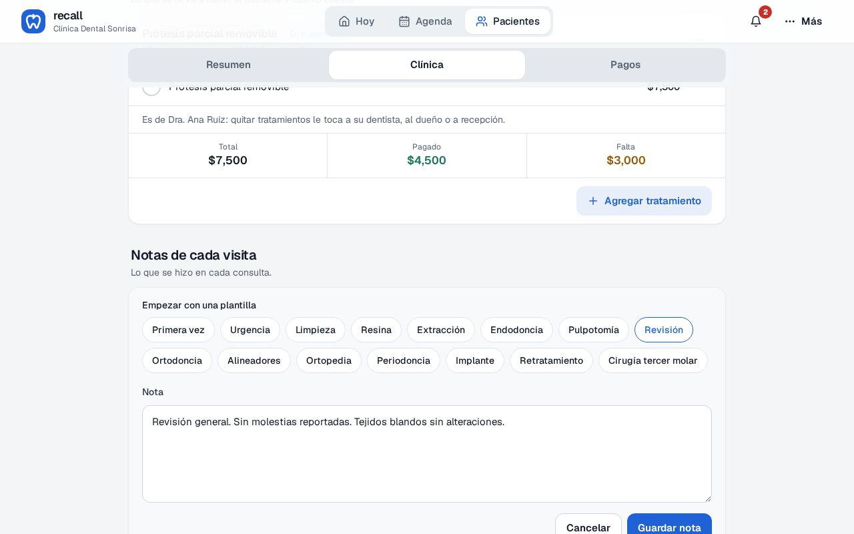Click the "Notas de cada visita" heading
This screenshot has height=534, width=854.
coord(193,255)
